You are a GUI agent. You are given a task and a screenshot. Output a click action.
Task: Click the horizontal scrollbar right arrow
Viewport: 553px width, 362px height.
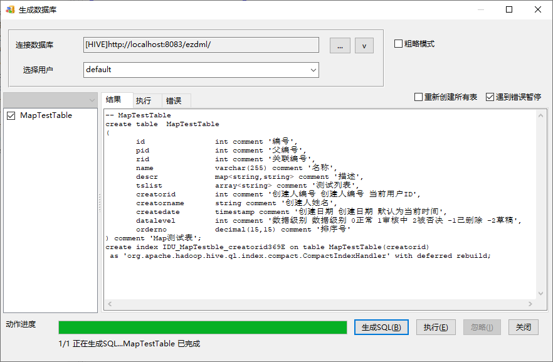point(530,304)
